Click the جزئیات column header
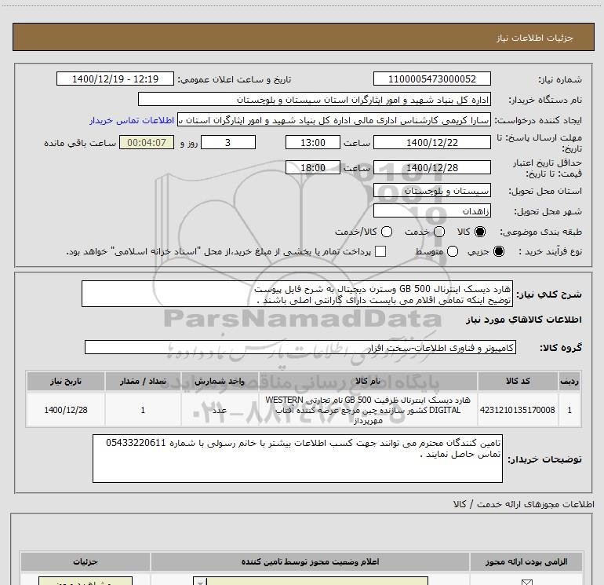Screen dimensions: 604x585 tap(86, 561)
